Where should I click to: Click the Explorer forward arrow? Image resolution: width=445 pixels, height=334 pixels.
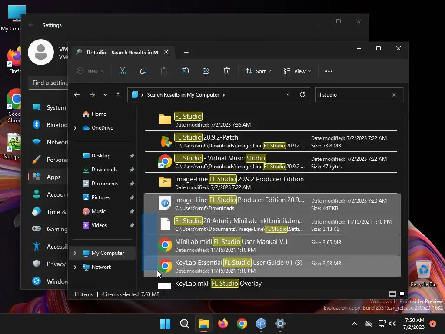click(x=92, y=95)
